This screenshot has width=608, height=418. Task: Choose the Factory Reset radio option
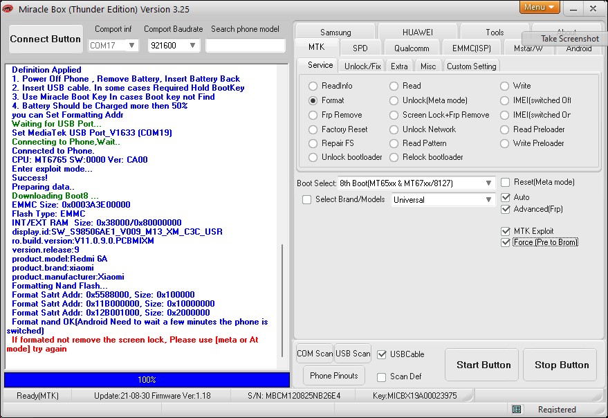(x=313, y=129)
